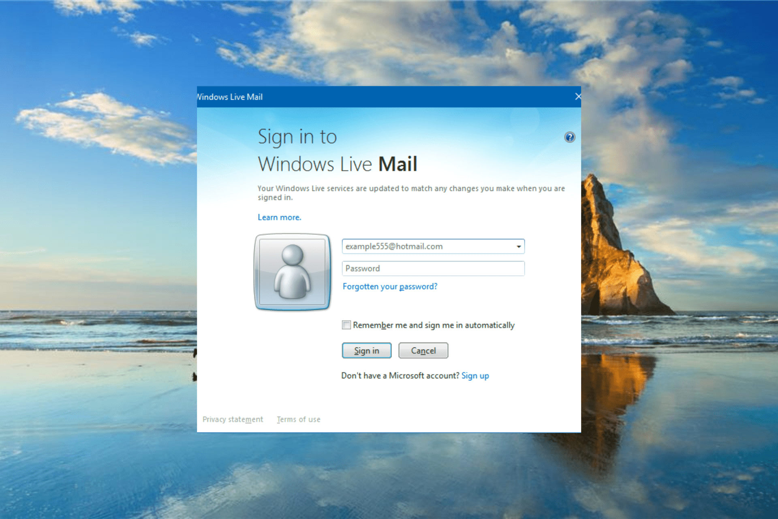The height and width of the screenshot is (519, 778).
Task: Focus the Password input field
Action: click(x=433, y=268)
